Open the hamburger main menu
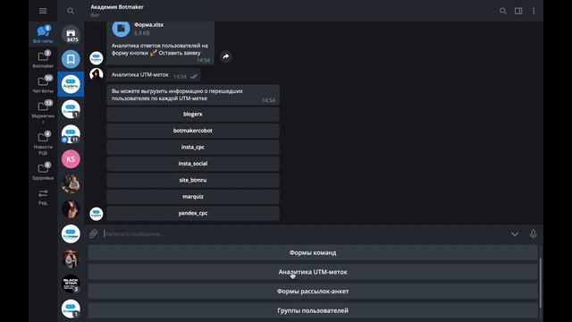572x322 pixels. 43,11
